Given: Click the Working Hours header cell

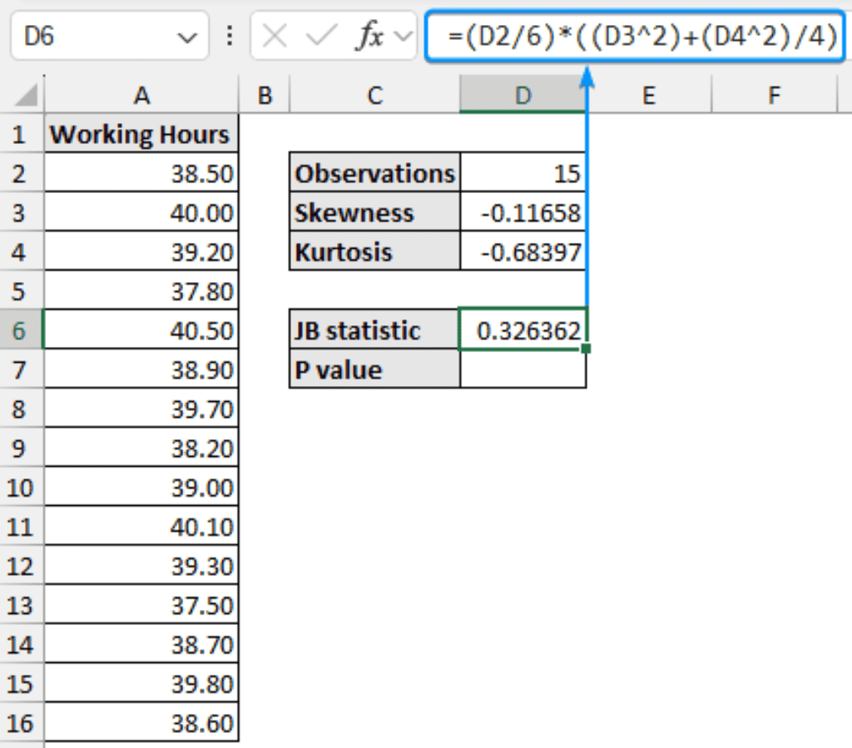Looking at the screenshot, I should [x=140, y=135].
